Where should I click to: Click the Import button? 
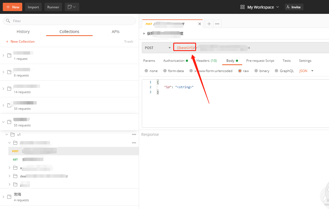(33, 7)
